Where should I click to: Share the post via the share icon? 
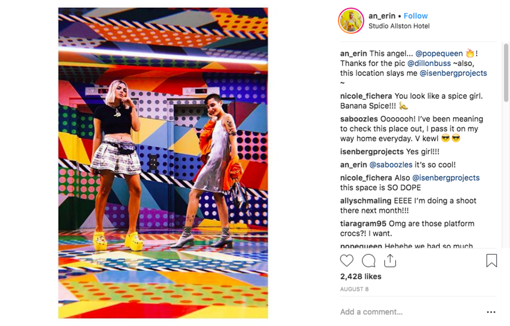pyautogui.click(x=390, y=260)
